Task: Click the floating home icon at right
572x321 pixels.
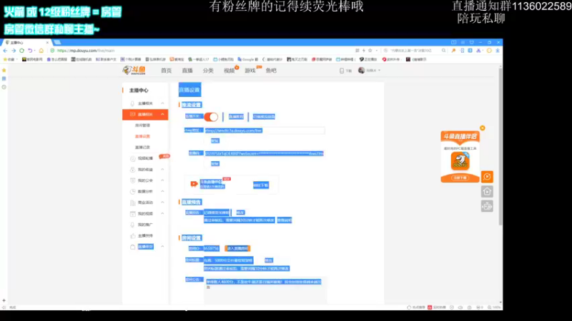Action: point(487,191)
